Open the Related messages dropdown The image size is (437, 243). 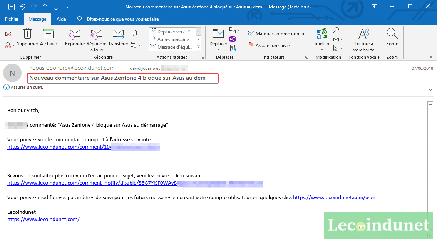point(338,39)
